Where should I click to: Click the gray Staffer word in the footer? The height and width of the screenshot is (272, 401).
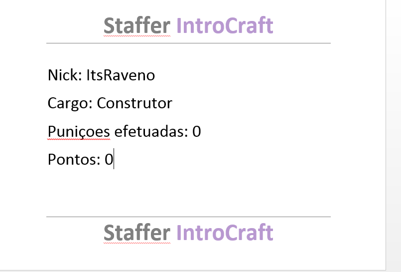coord(137,233)
